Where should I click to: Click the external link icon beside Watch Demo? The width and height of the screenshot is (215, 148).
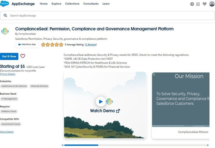118,111
